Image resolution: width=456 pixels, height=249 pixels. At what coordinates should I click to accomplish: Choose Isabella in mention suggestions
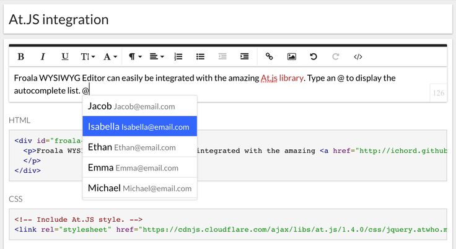click(x=139, y=126)
